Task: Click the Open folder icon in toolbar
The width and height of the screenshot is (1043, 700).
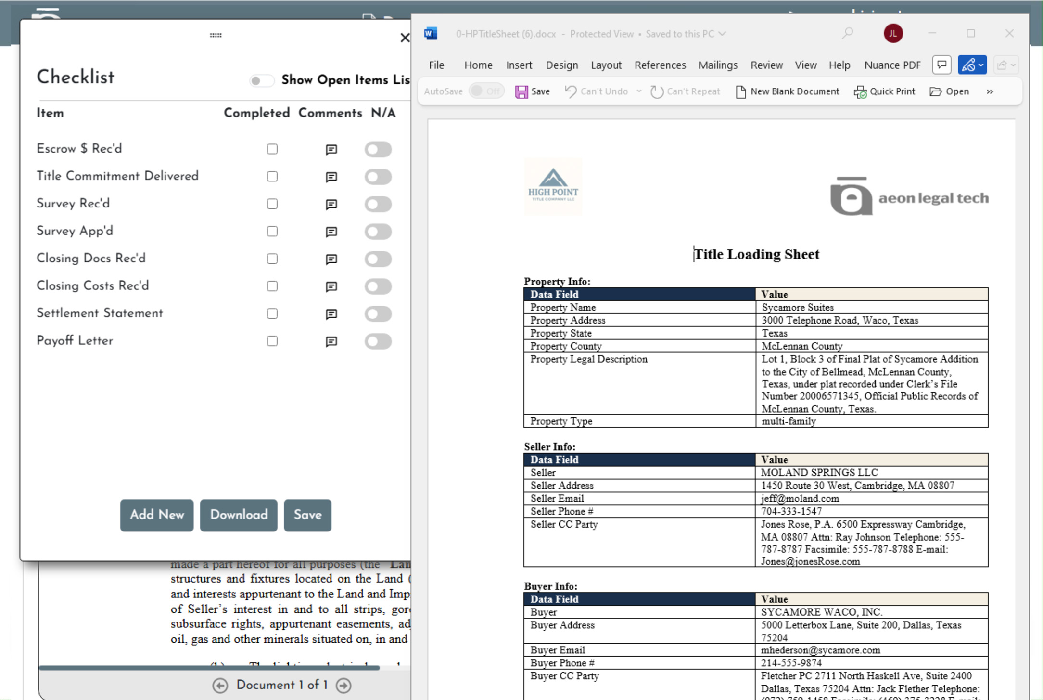Action: [x=935, y=91]
